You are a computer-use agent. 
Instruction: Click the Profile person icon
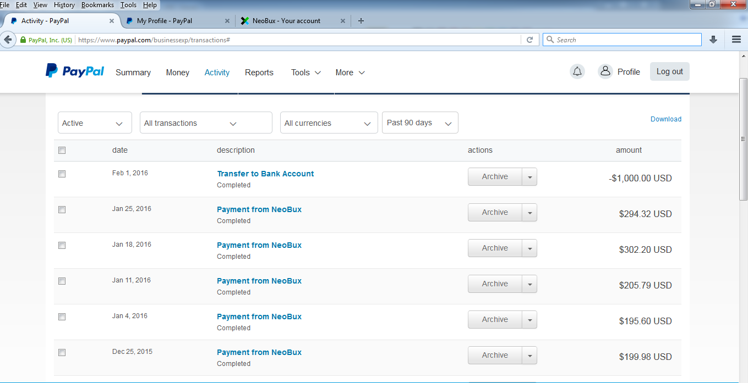[x=605, y=71]
